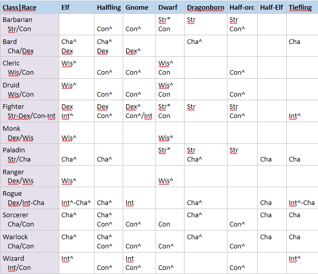Click Con^/Int in Fighter Gnome cell
This screenshot has height=274, width=318.
pos(139,116)
